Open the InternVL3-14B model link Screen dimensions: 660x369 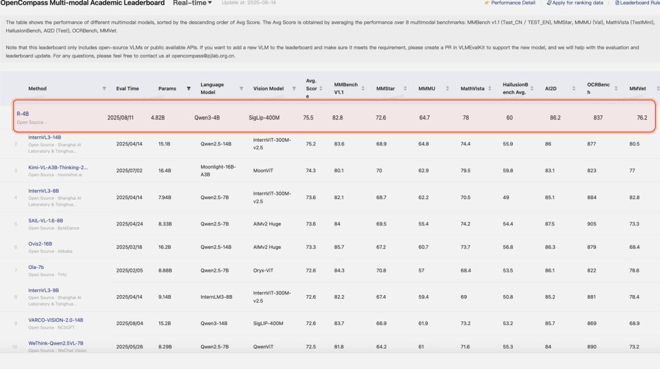coord(45,137)
